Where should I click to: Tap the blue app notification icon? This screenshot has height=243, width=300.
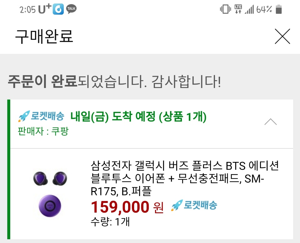[x=58, y=9]
